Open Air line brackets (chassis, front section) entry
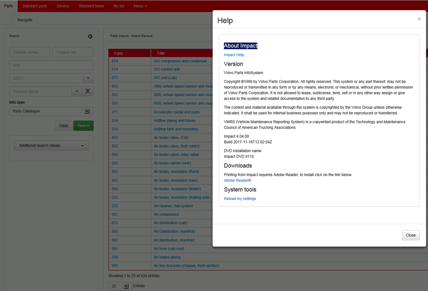 (x=186, y=266)
